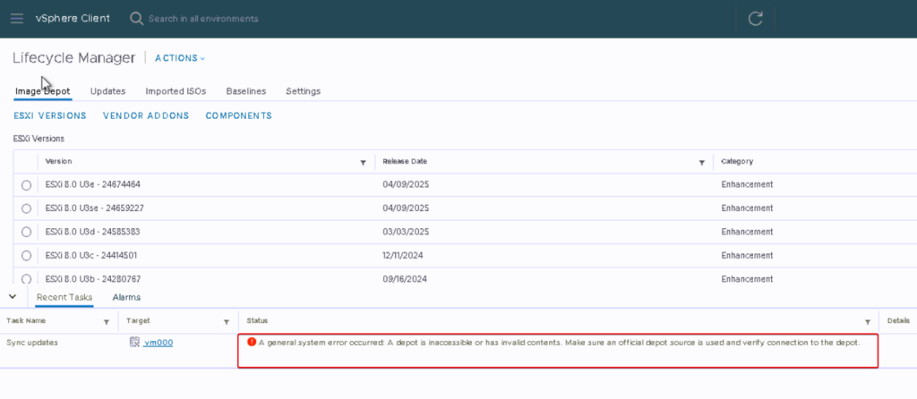Click the search magnifier icon
917x399 pixels.
click(x=136, y=18)
